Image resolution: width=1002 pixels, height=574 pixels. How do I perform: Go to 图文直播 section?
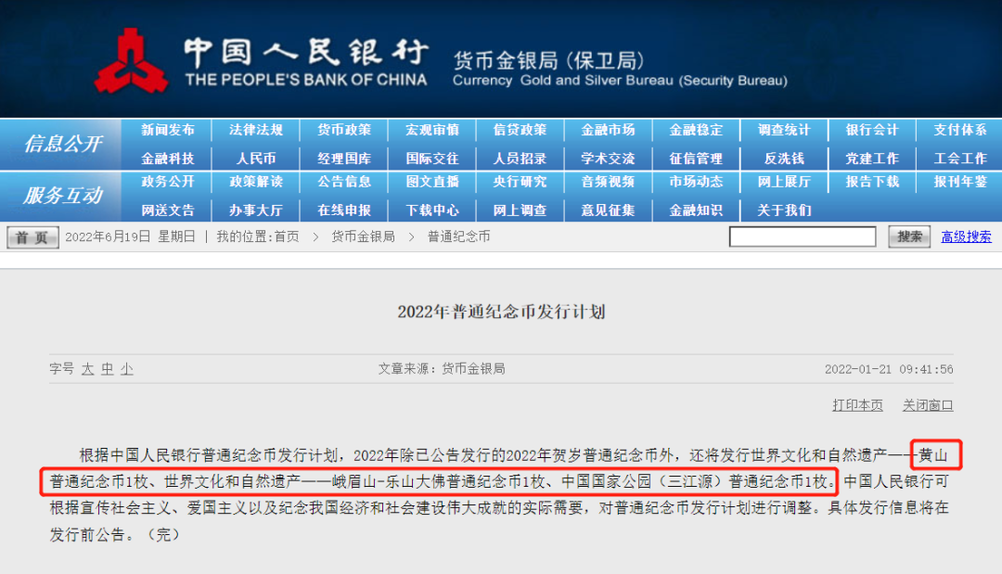(432, 182)
